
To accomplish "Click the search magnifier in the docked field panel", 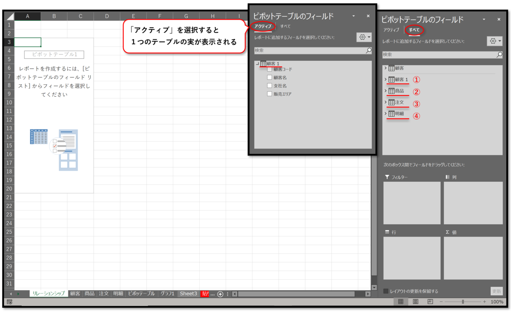I will coord(499,55).
